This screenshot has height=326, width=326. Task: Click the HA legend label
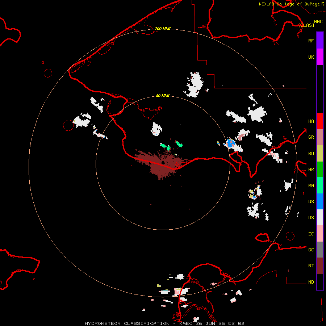pos(311,121)
